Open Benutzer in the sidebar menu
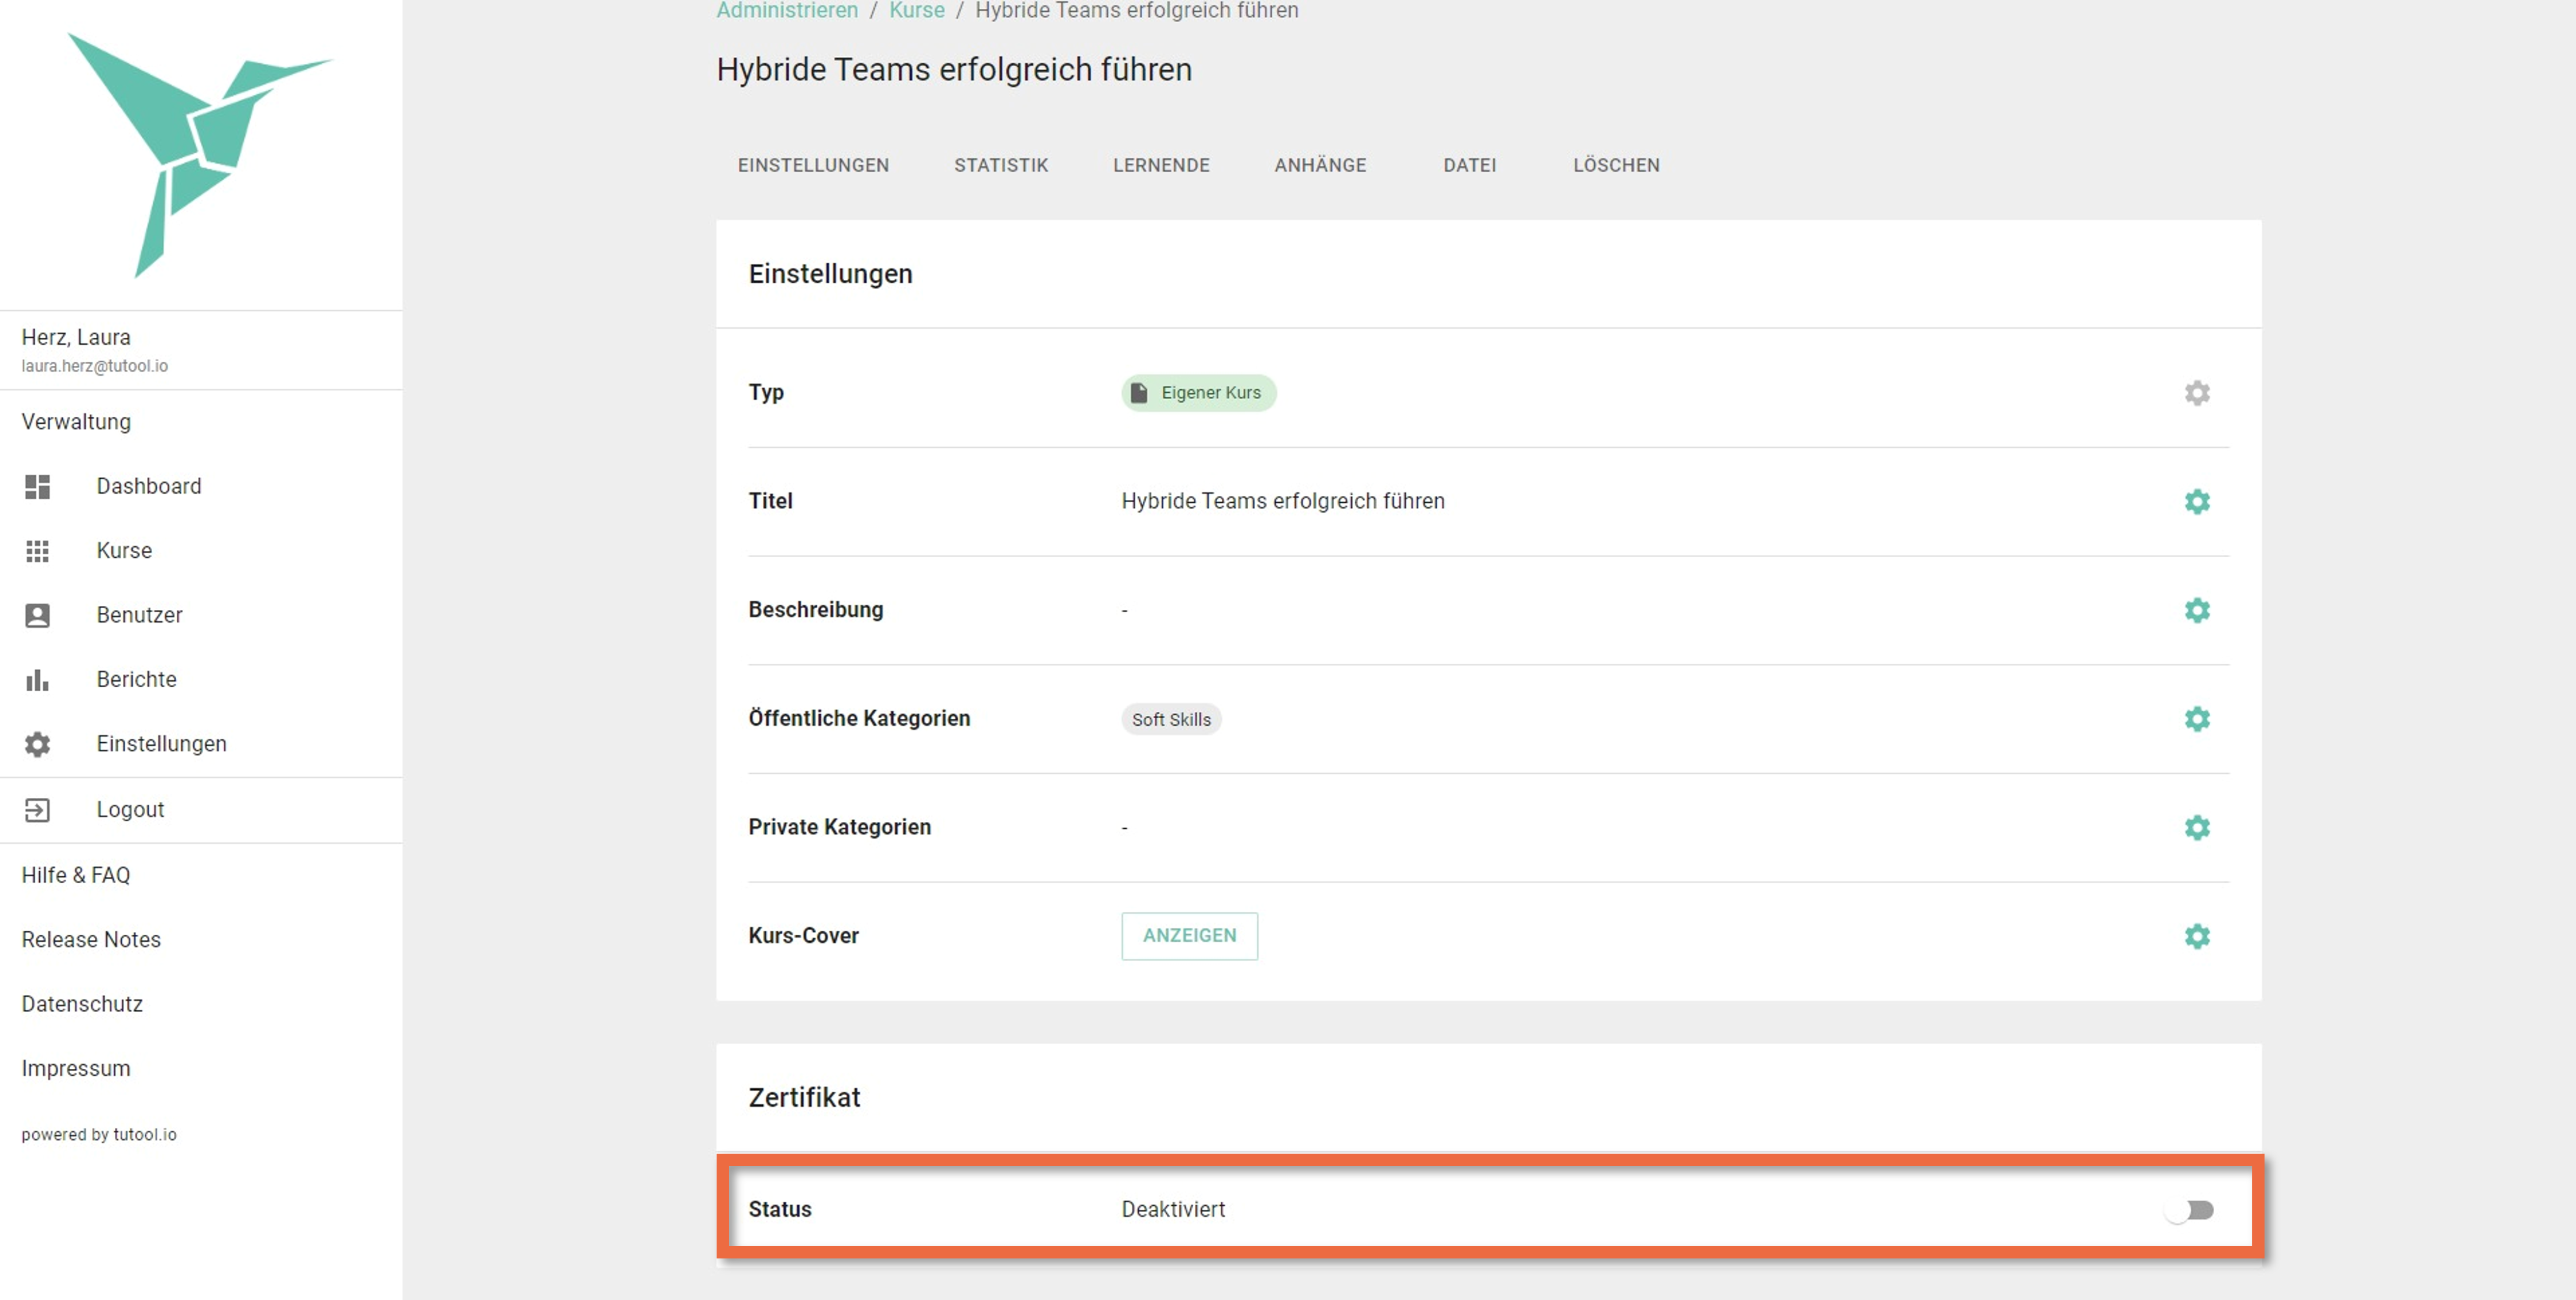Viewport: 2576px width, 1300px height. coord(139,615)
